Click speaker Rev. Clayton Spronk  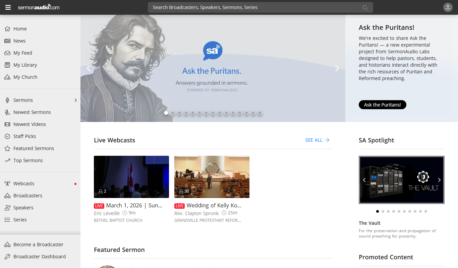point(196,213)
